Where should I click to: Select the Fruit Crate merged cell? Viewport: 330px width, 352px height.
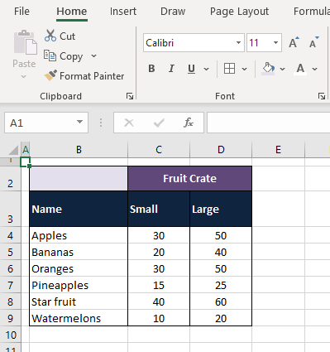pos(189,178)
